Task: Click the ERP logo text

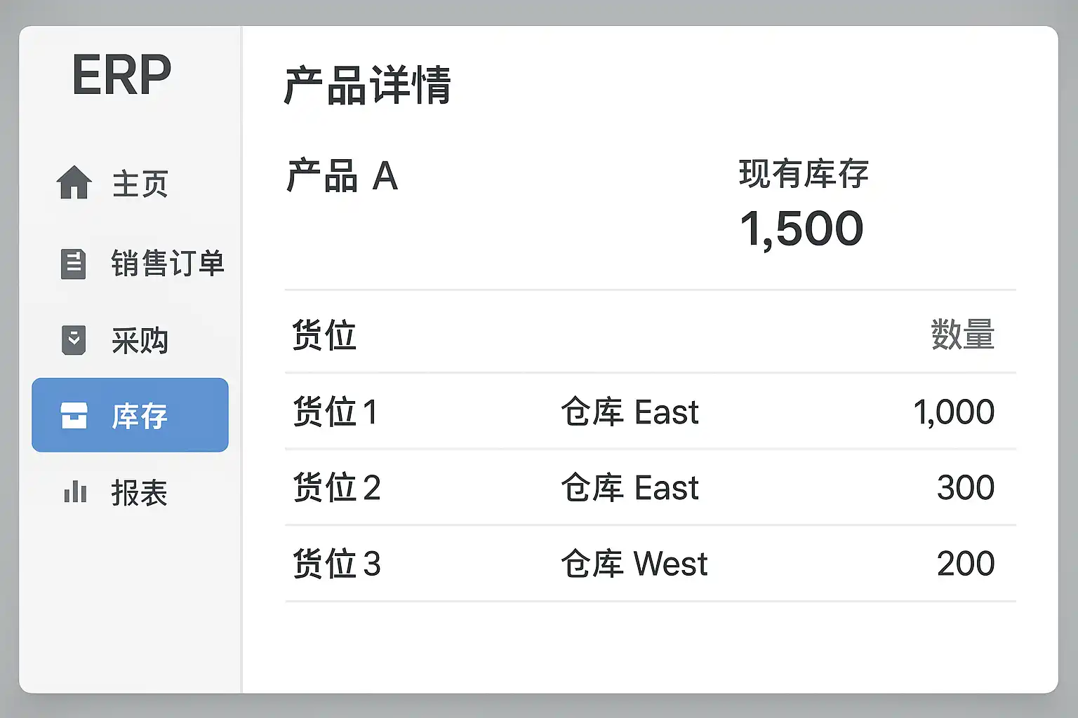Action: (121, 76)
